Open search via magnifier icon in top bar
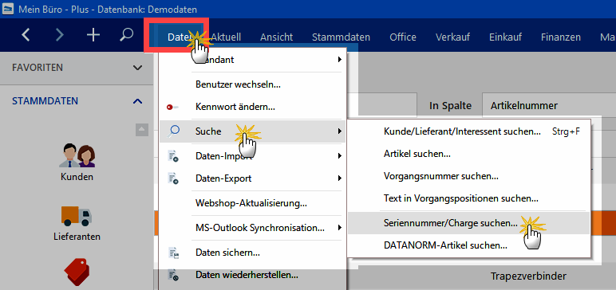616x290 pixels. click(x=126, y=35)
